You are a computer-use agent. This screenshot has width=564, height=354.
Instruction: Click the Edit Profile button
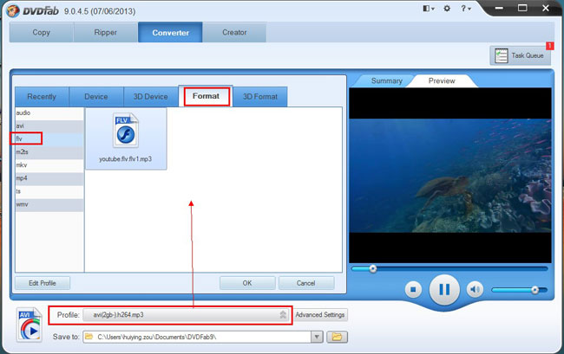point(43,283)
